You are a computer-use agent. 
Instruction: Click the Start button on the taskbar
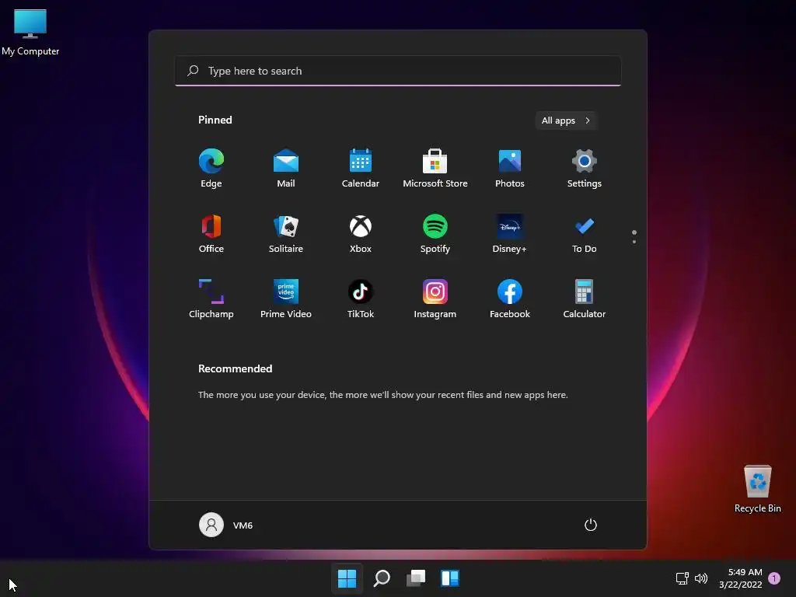[347, 578]
